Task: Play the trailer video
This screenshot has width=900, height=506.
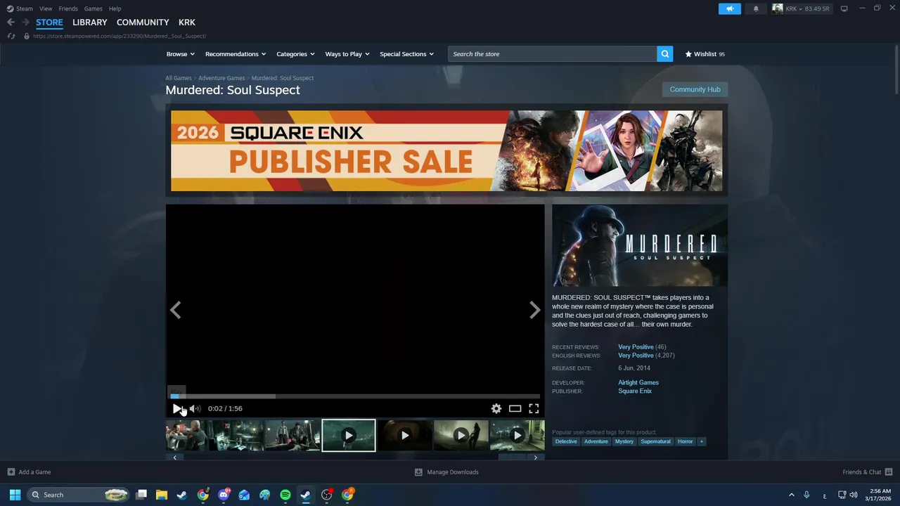Action: coord(176,408)
